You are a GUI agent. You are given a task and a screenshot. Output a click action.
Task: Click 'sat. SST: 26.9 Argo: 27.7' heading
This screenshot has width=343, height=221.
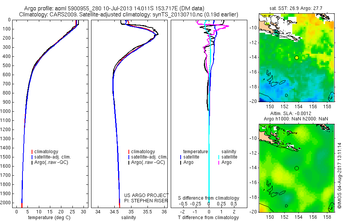click(x=296, y=8)
